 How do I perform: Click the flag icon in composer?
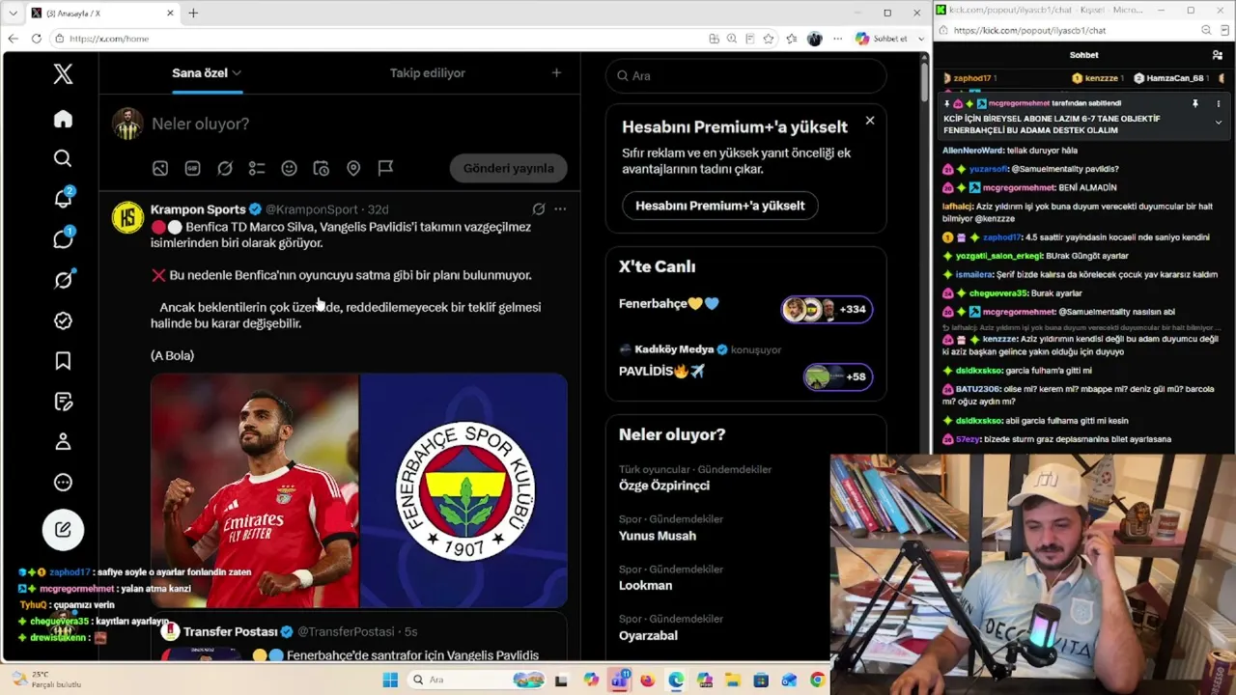pyautogui.click(x=385, y=168)
